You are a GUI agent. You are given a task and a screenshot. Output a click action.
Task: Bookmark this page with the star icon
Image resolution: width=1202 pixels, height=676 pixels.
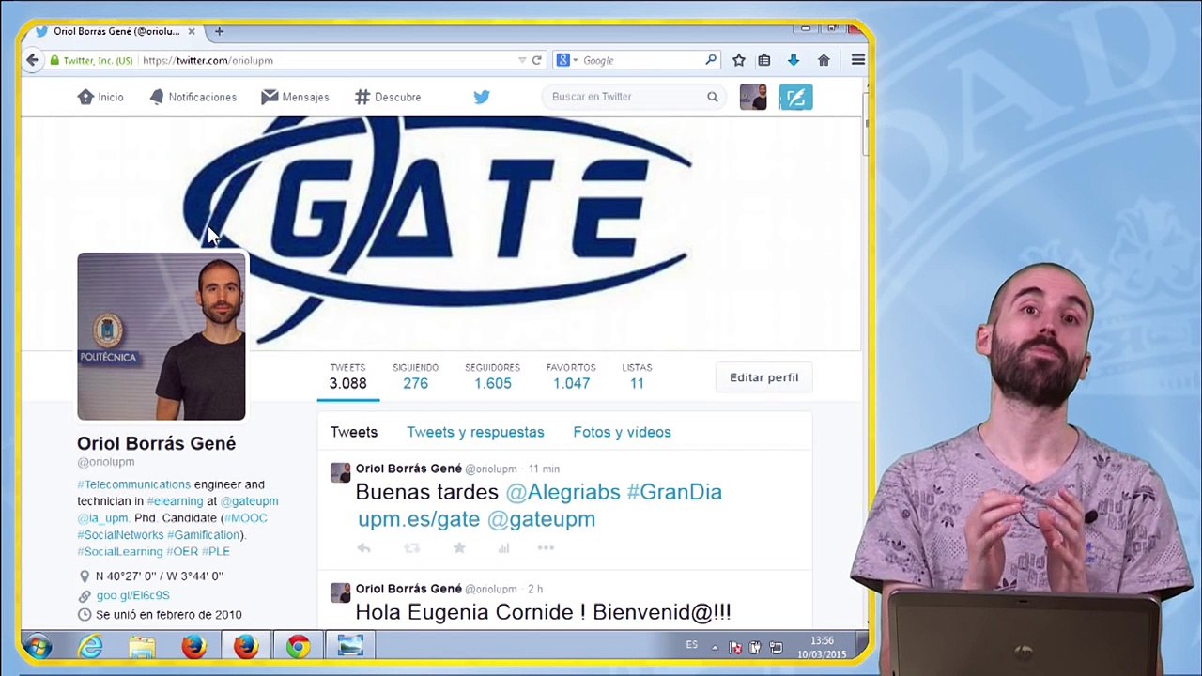(x=739, y=60)
